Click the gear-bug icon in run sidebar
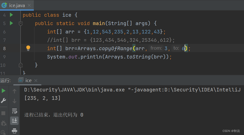The width and height of the screenshot is (244, 135). pos(3,123)
